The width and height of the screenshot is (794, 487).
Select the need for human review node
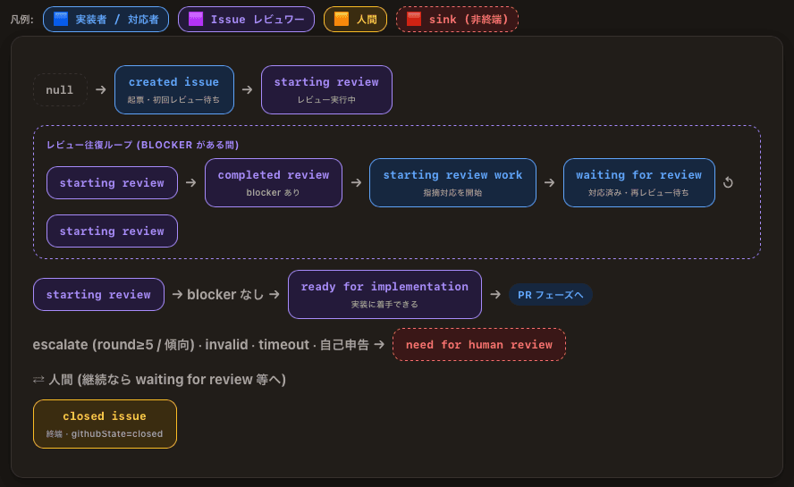(x=479, y=345)
